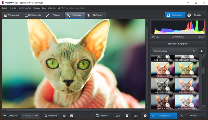This screenshot has width=208, height=120.
Task: Open the Кинофильмы effect category dropdown
Action: [x=174, y=51]
